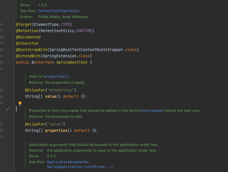Click @AliasFor("value") annotation
Image resolution: width=228 pixels, height=172 pixels.
[45, 124]
